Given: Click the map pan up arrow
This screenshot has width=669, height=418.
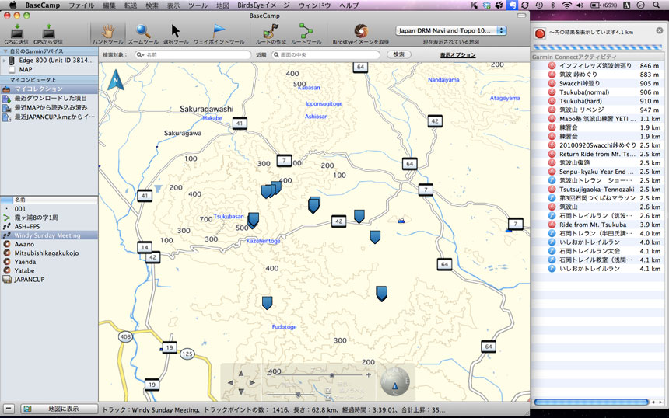Looking at the screenshot, I should [x=241, y=373].
